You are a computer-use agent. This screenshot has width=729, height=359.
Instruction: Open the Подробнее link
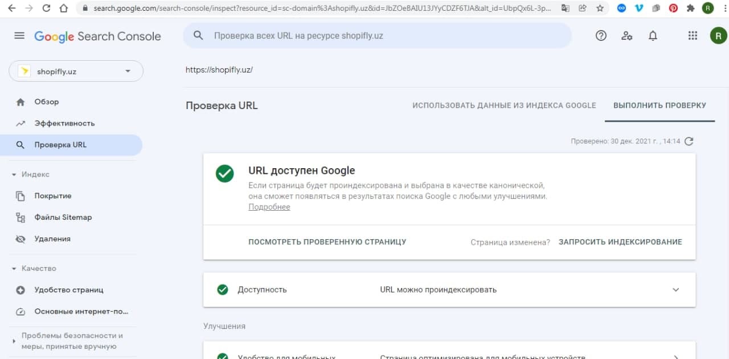tap(269, 207)
